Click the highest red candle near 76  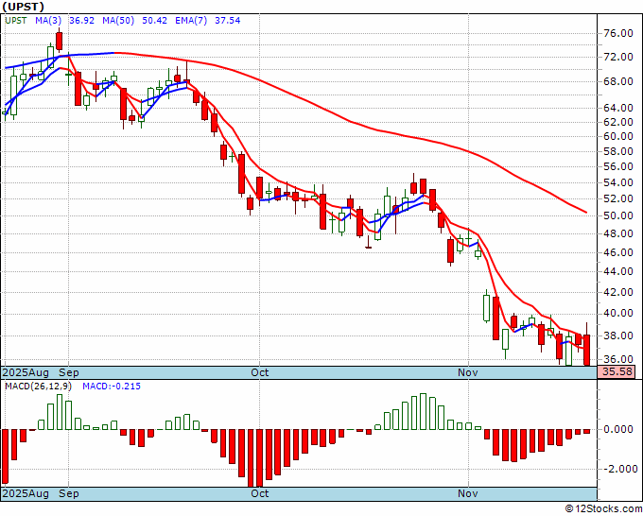tap(59, 41)
